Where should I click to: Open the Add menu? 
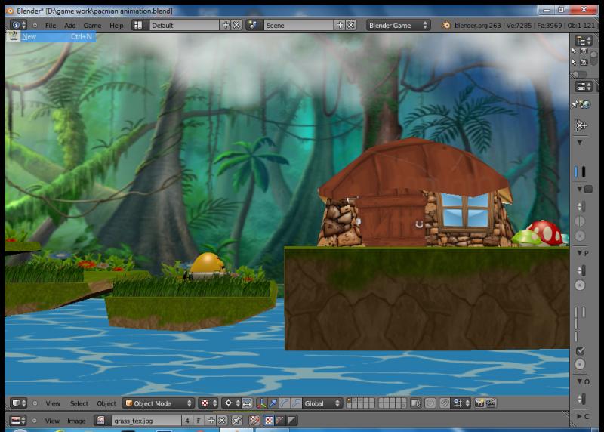[x=69, y=26]
